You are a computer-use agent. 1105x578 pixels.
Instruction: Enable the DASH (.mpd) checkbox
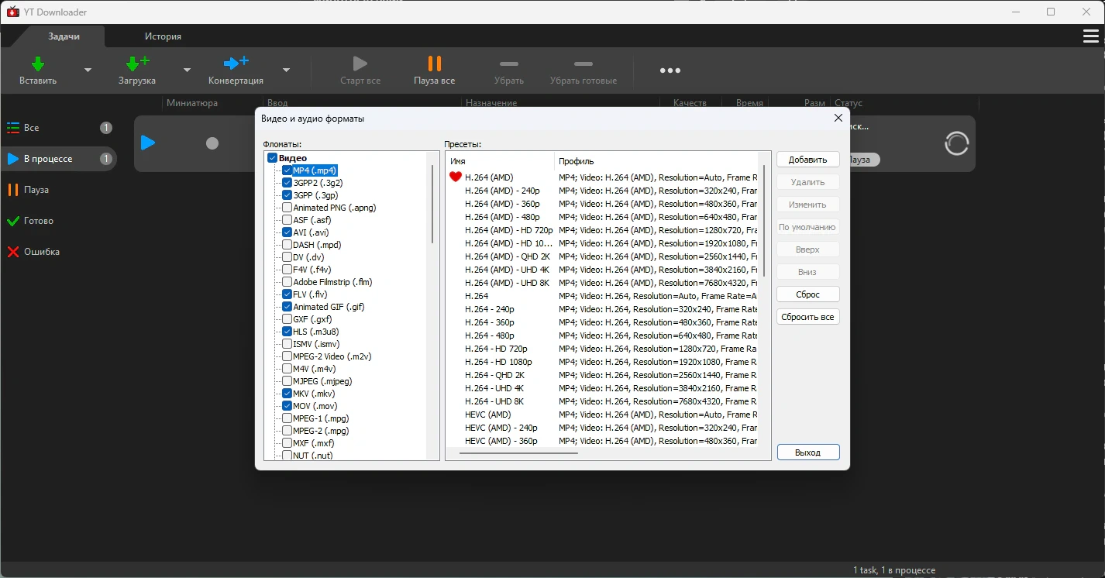tap(287, 245)
